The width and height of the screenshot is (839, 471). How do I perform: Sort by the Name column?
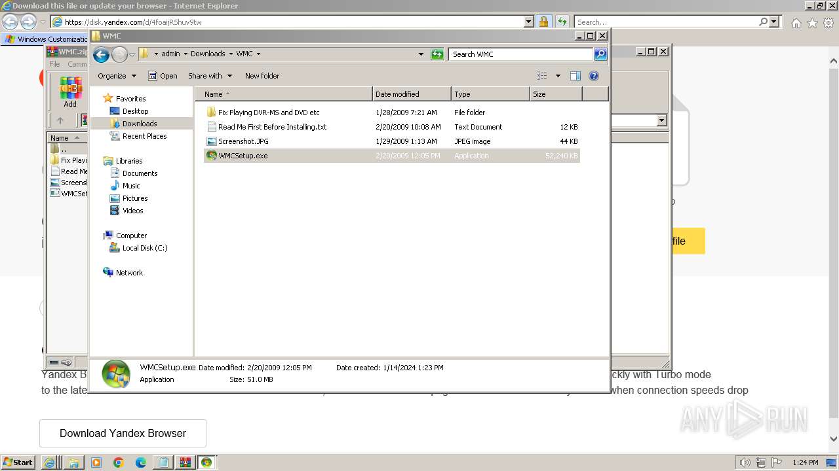[283, 94]
